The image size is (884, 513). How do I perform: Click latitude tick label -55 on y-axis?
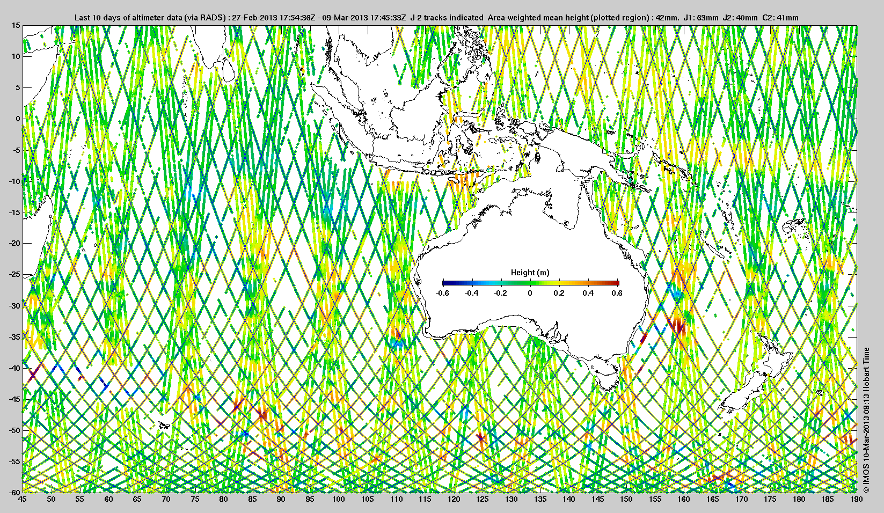point(15,461)
